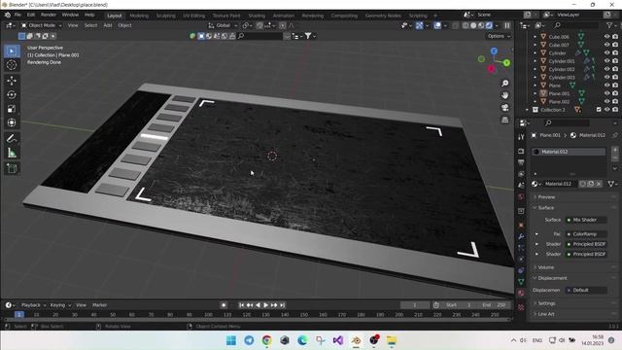Toggle viewport visibility of Plane.001
Screen dimensions: 622x350
coord(606,93)
